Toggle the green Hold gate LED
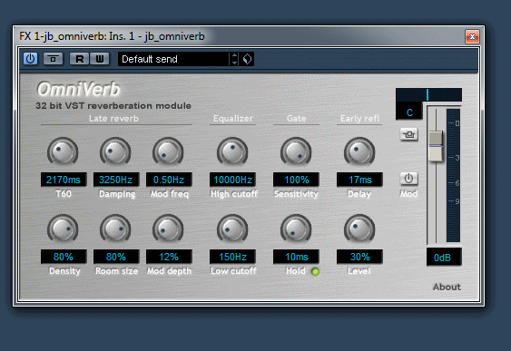This screenshot has height=351, width=511. tap(315, 271)
